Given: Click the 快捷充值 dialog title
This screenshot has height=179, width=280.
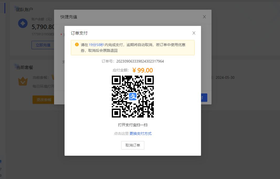Looking at the screenshot, I should click(69, 17).
